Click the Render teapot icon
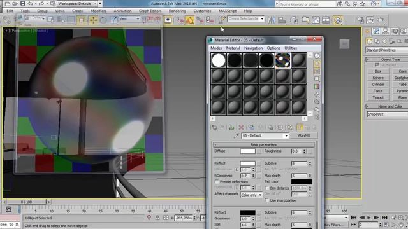This screenshot has height=229, width=408. [380, 20]
